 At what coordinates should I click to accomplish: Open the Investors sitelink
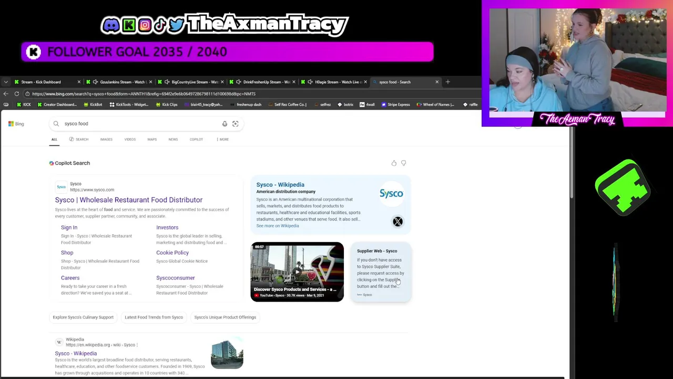[167, 227]
